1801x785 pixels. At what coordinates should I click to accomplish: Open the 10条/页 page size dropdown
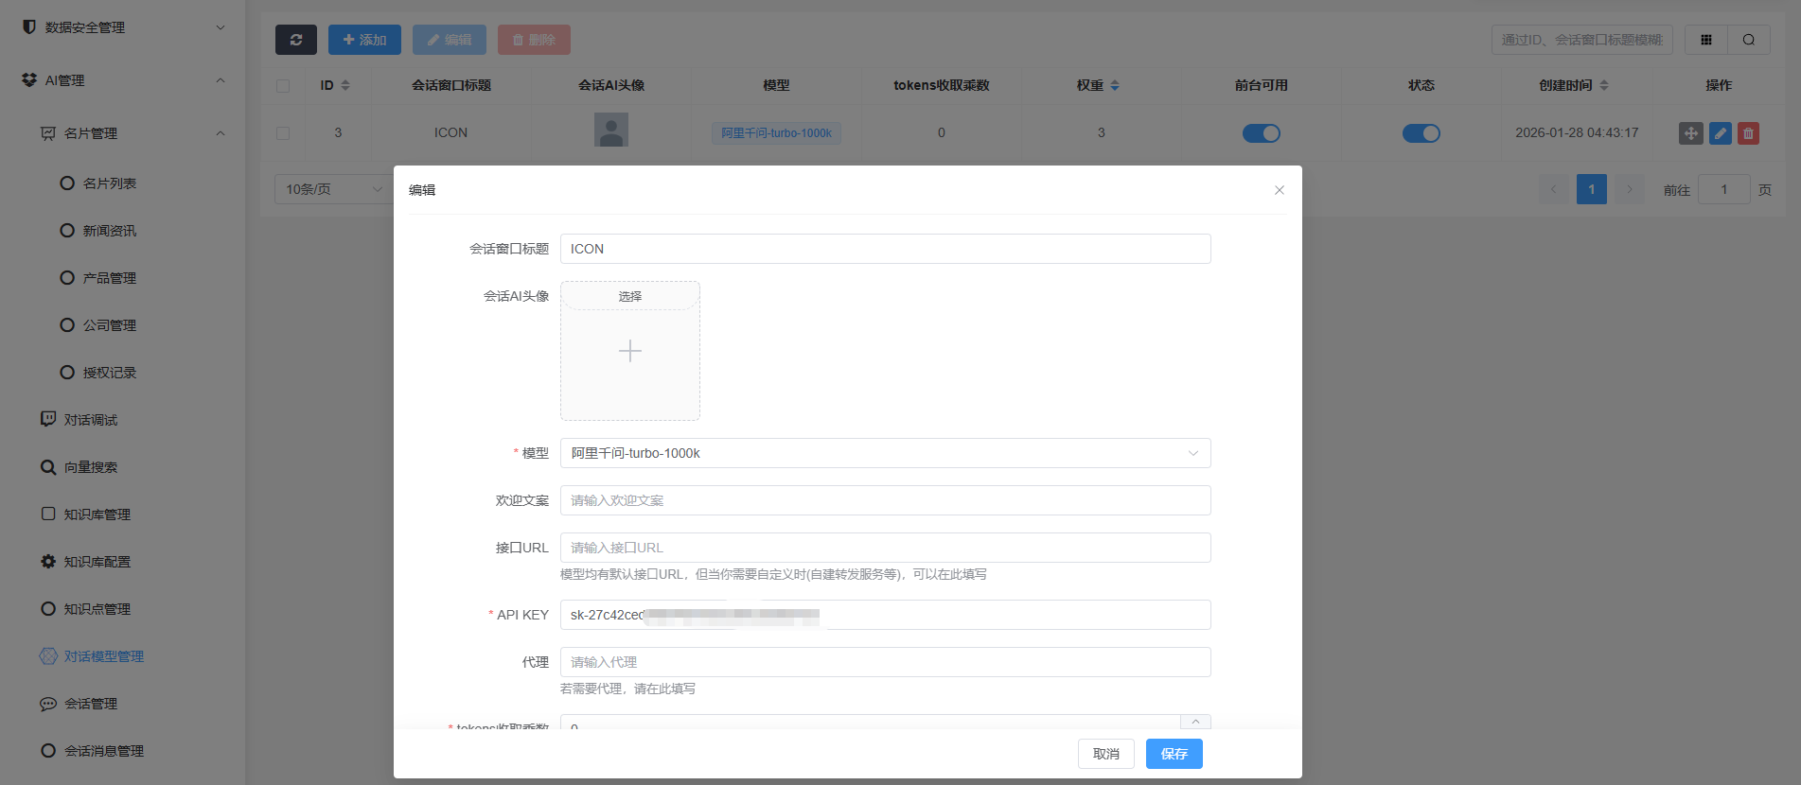coord(333,189)
